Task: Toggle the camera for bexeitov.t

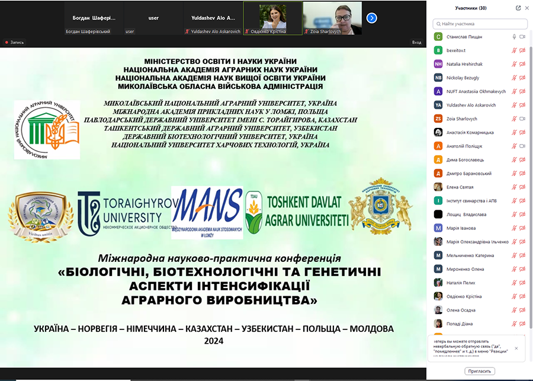Action: click(522, 50)
